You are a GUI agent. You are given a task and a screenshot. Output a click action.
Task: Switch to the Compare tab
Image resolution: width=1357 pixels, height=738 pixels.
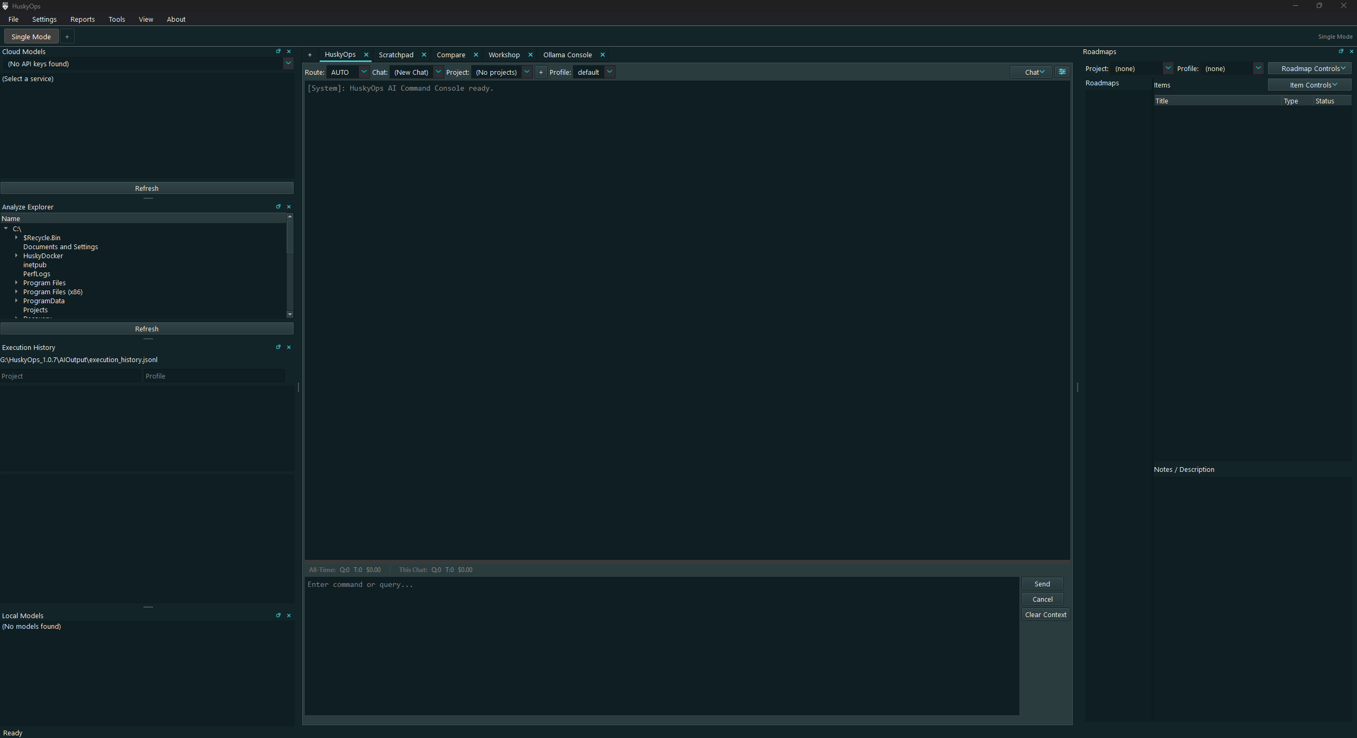(451, 55)
